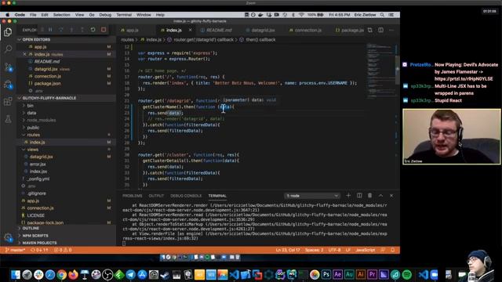Split the terminal panel
This screenshot has height=282, width=502.
359,195
